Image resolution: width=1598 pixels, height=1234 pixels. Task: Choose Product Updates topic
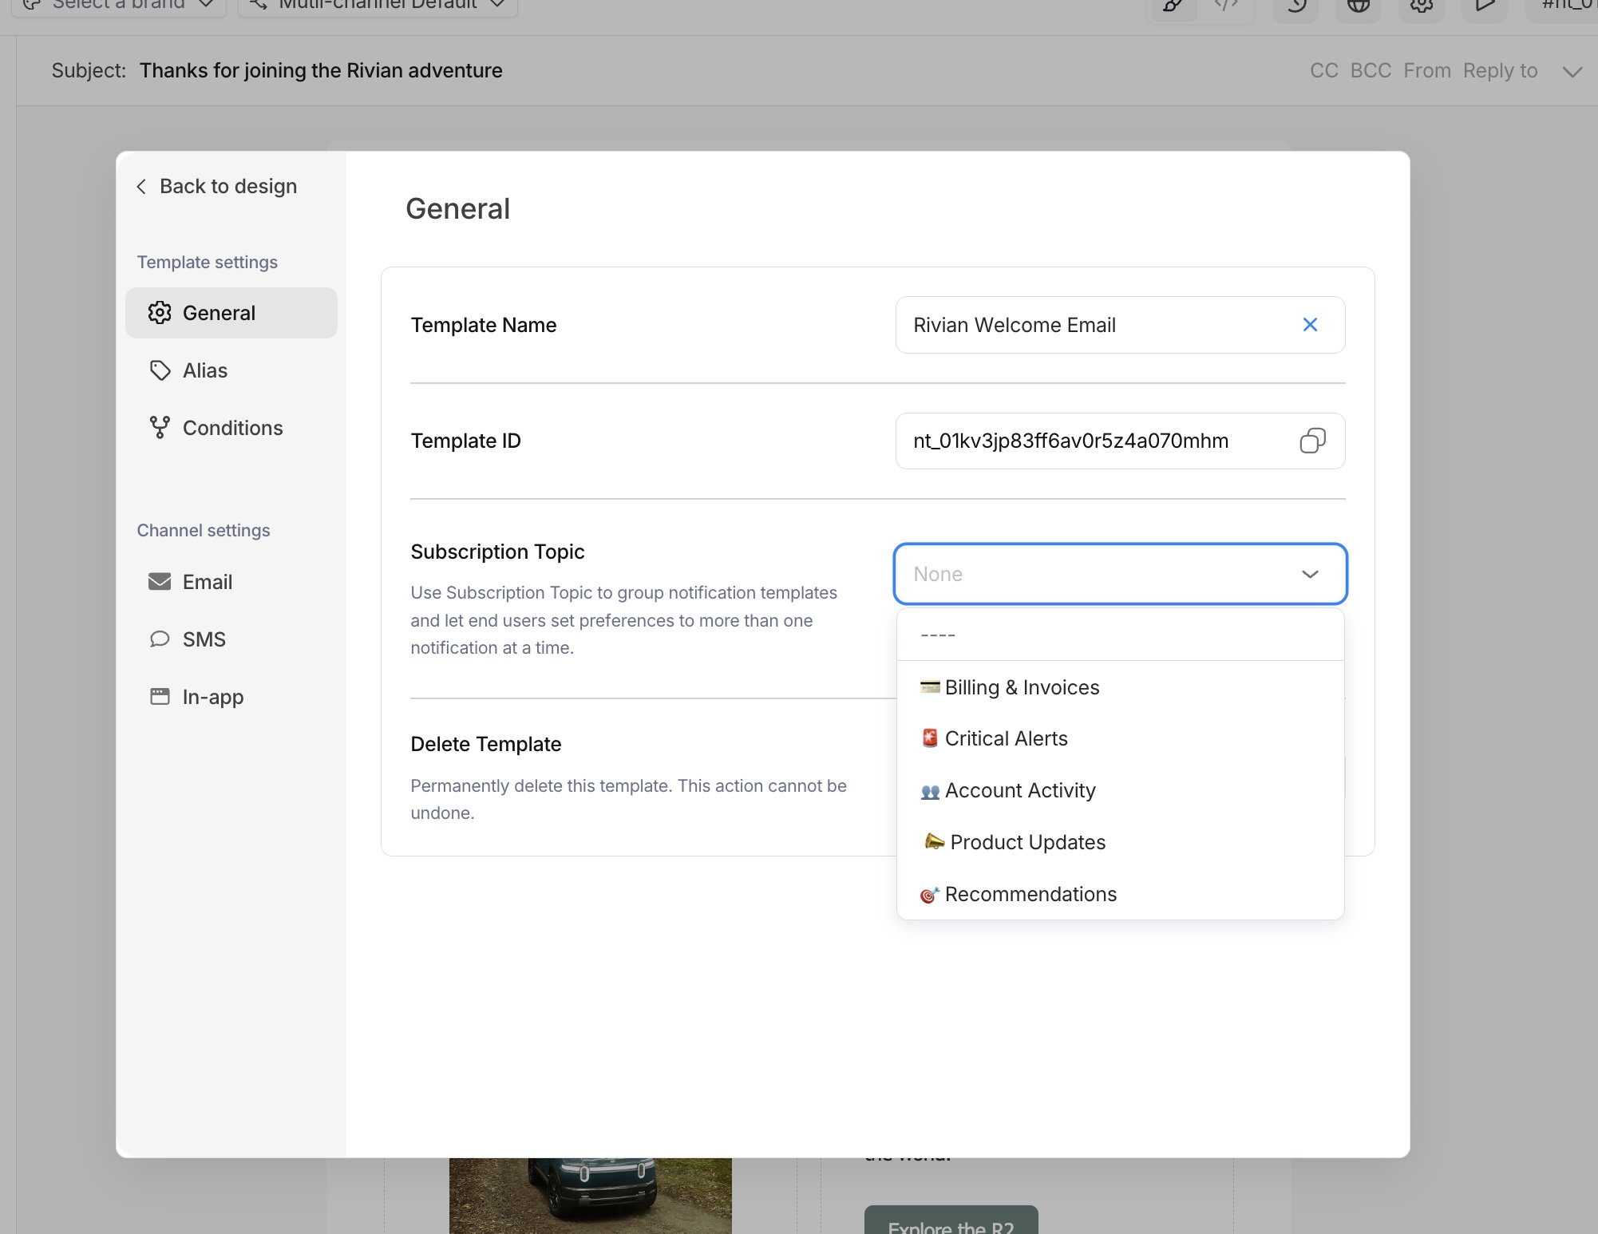pos(1121,842)
